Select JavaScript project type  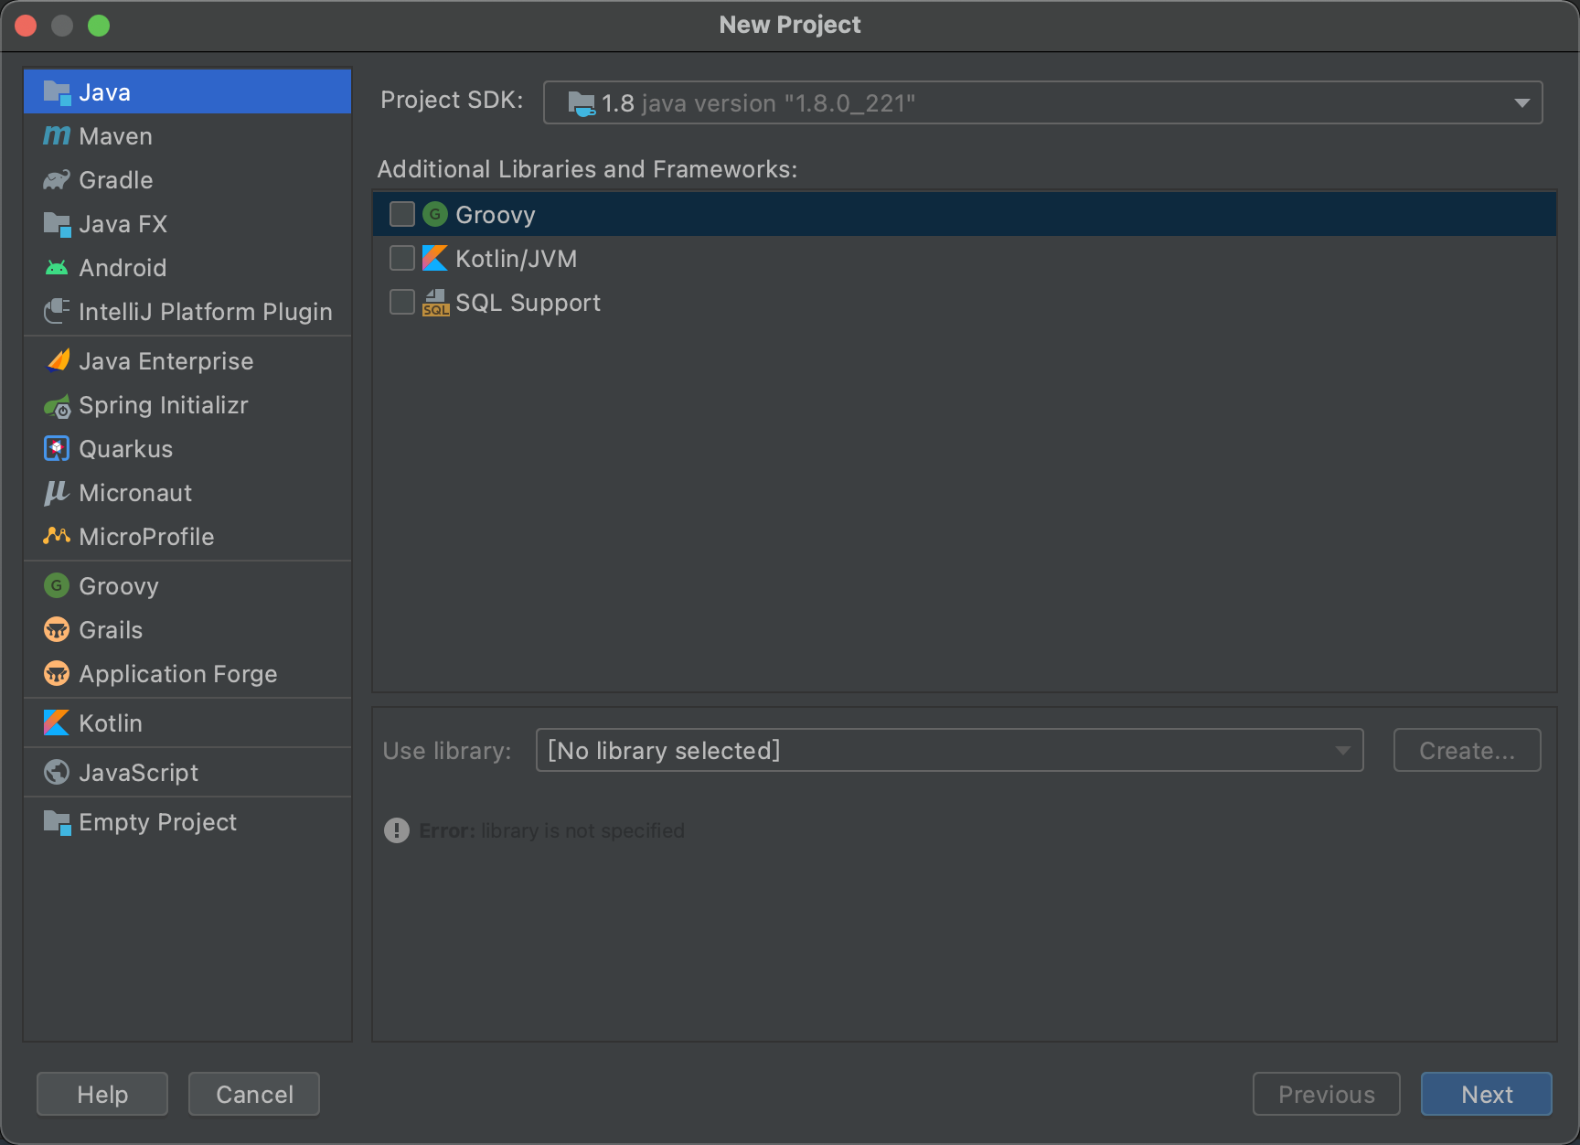point(138,773)
